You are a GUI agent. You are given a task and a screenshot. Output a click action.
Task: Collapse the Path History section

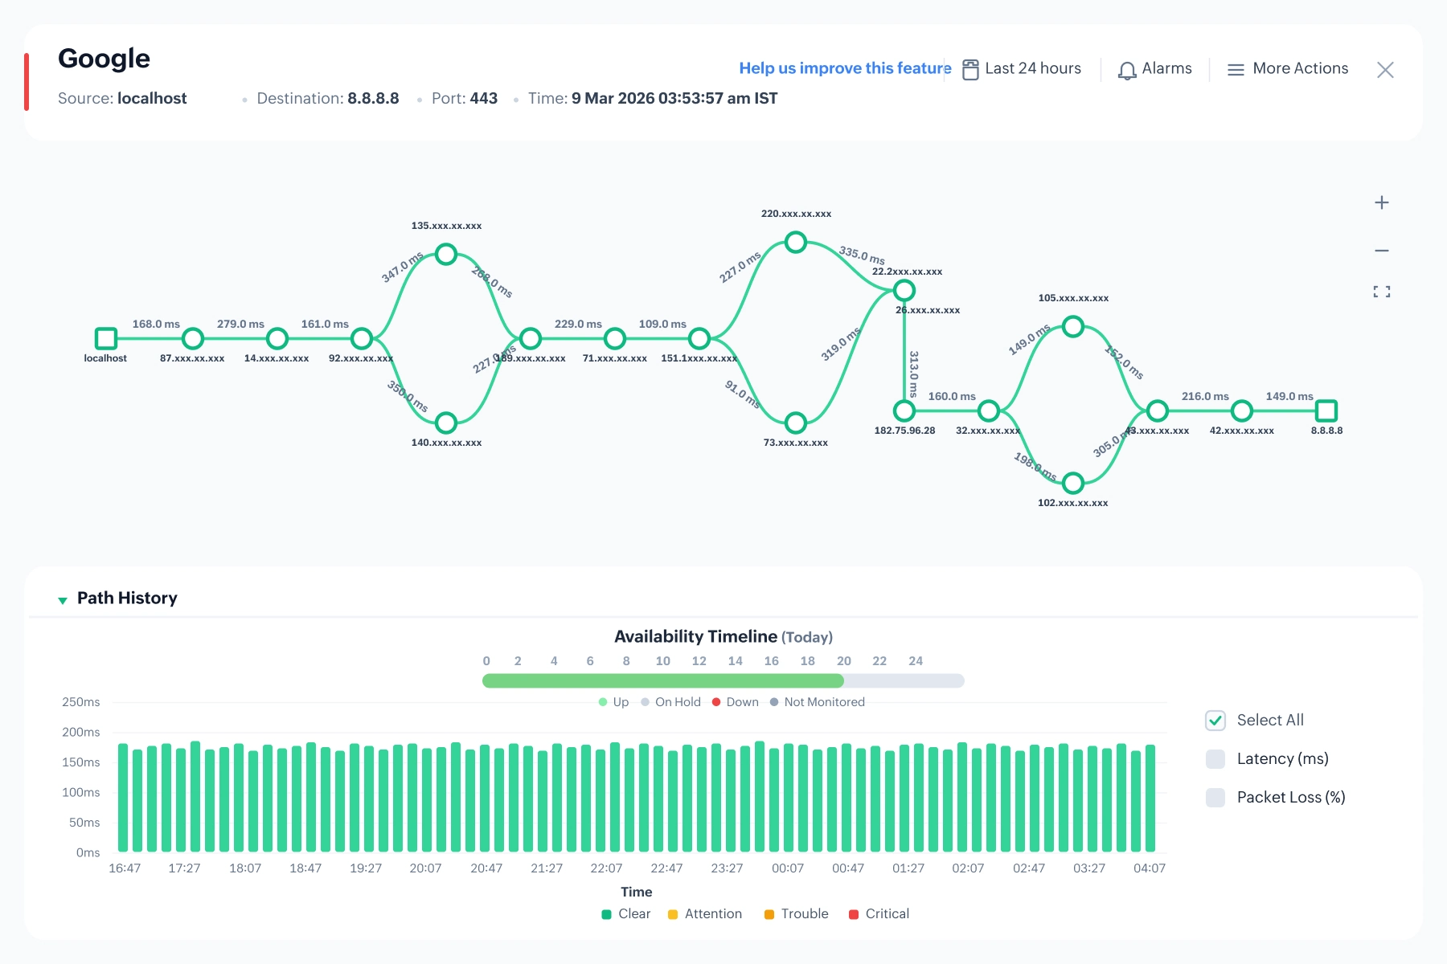point(63,600)
